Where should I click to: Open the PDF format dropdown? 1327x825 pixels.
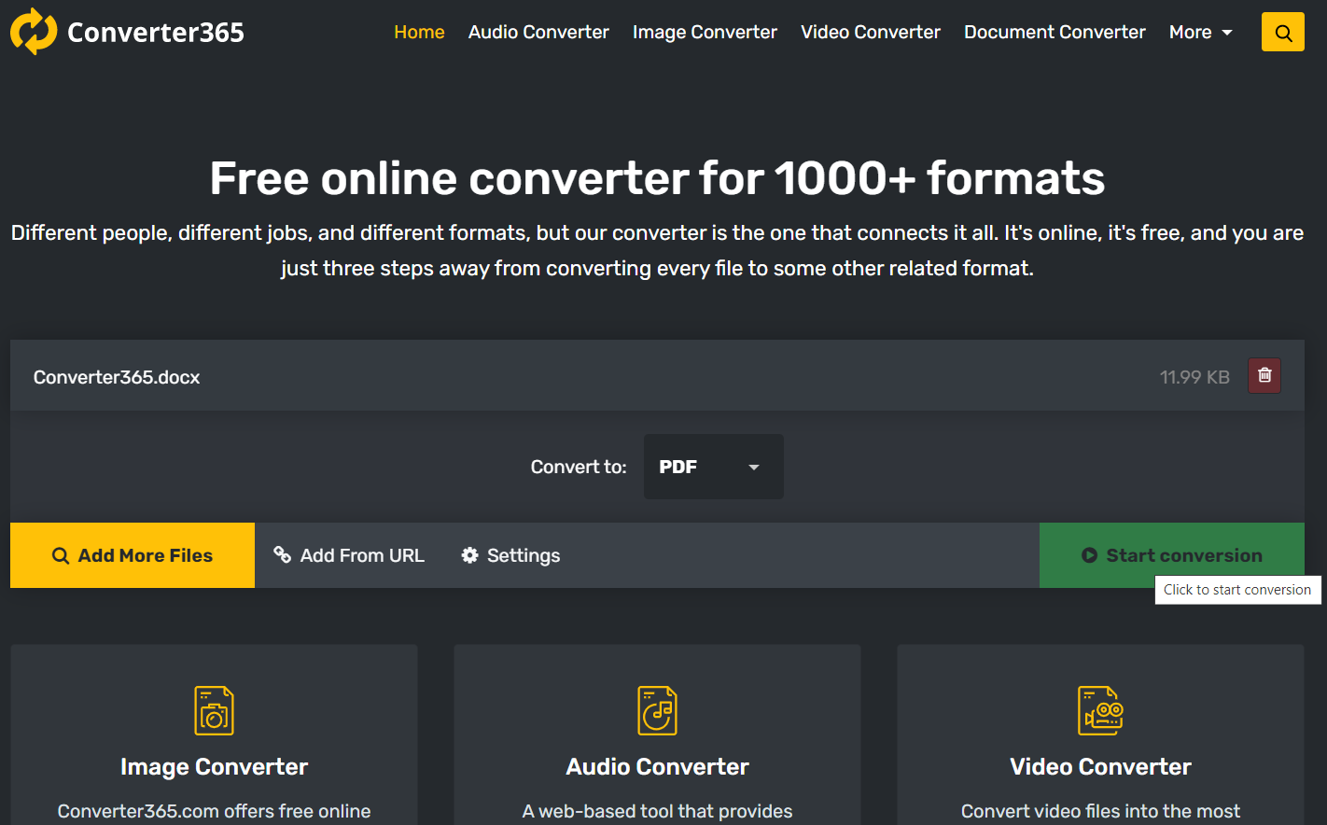point(713,467)
